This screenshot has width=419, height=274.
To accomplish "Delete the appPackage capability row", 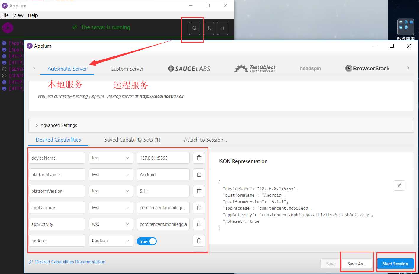I will [x=199, y=207].
